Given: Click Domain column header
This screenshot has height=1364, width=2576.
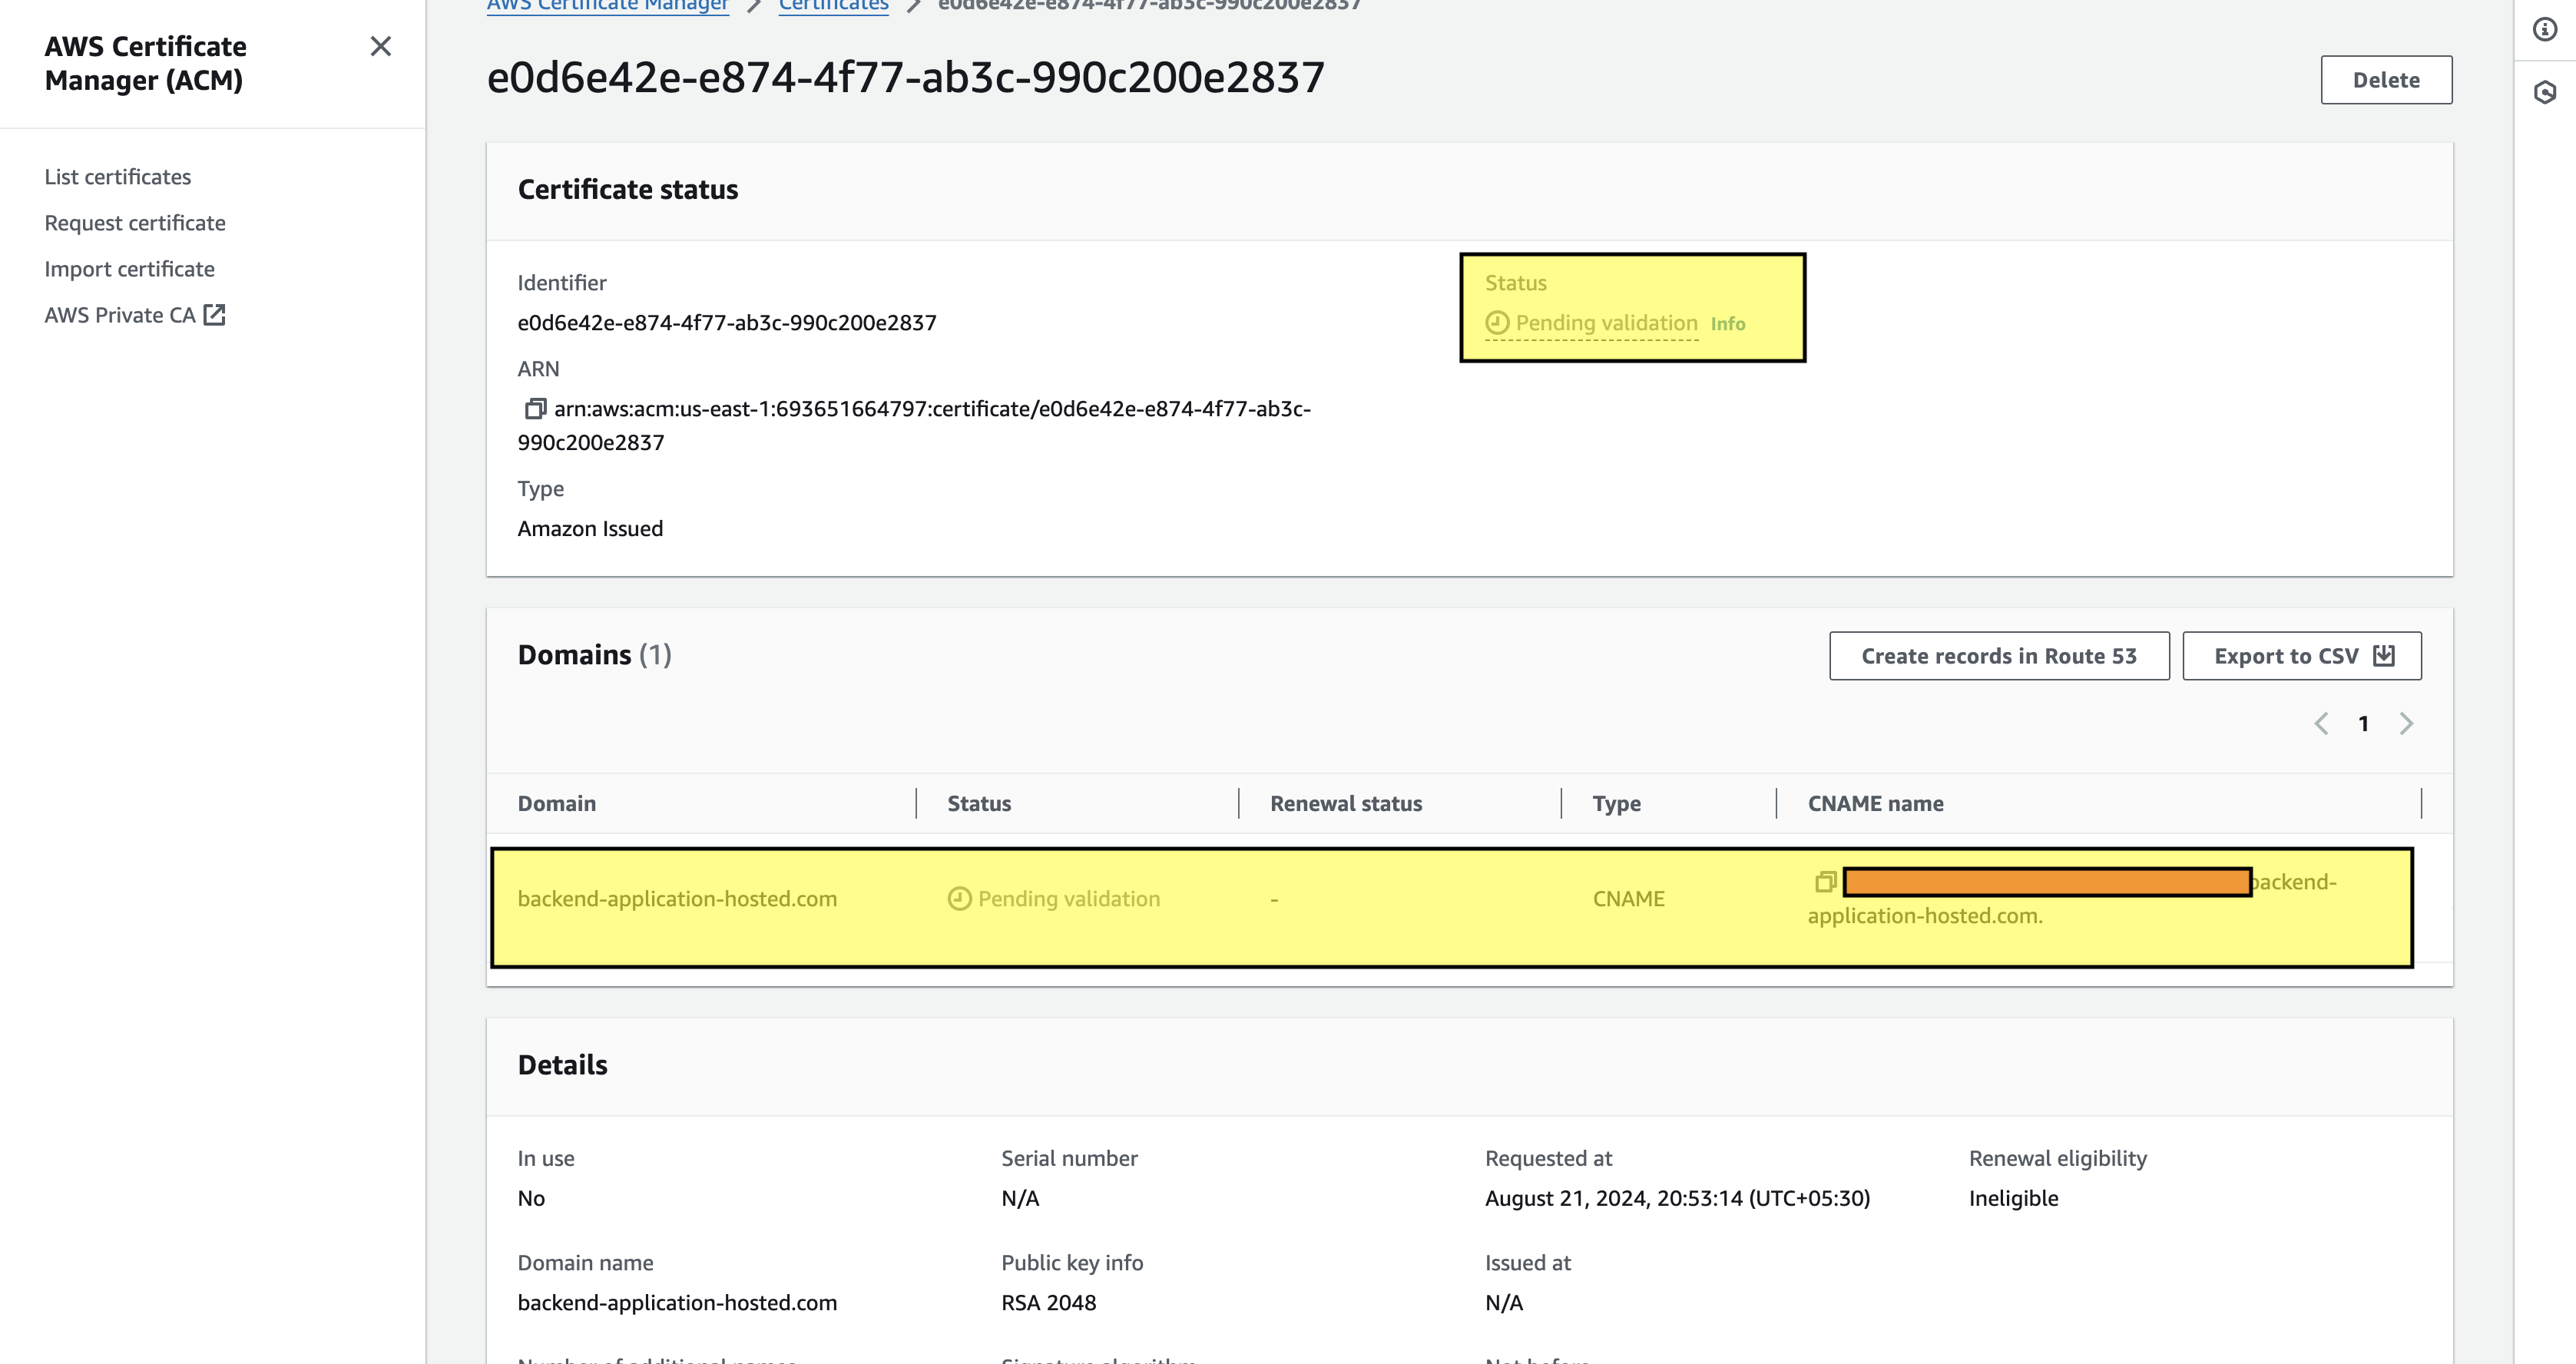Looking at the screenshot, I should click(x=557, y=803).
